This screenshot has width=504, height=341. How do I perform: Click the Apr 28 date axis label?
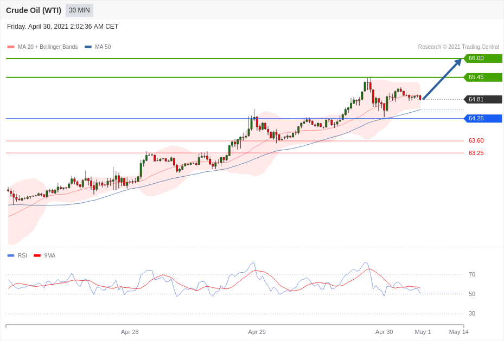[130, 332]
